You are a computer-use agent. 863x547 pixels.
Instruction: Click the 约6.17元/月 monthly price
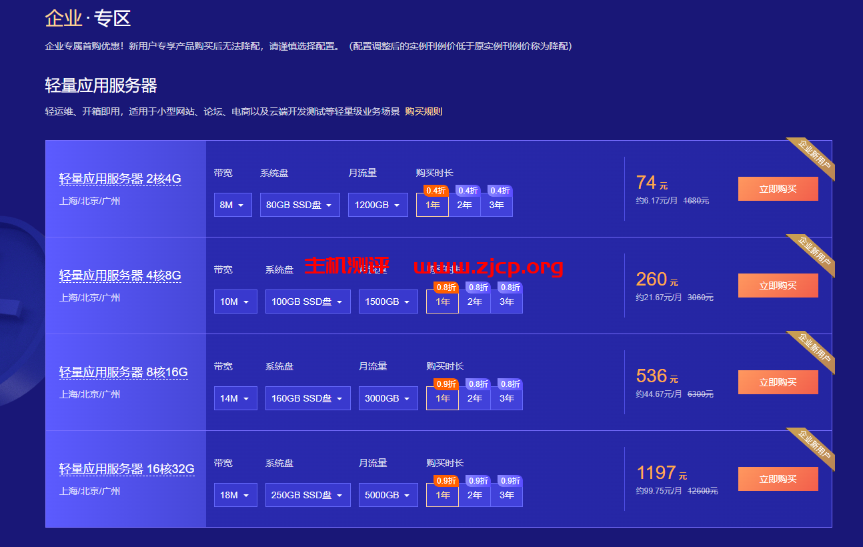pyautogui.click(x=657, y=200)
